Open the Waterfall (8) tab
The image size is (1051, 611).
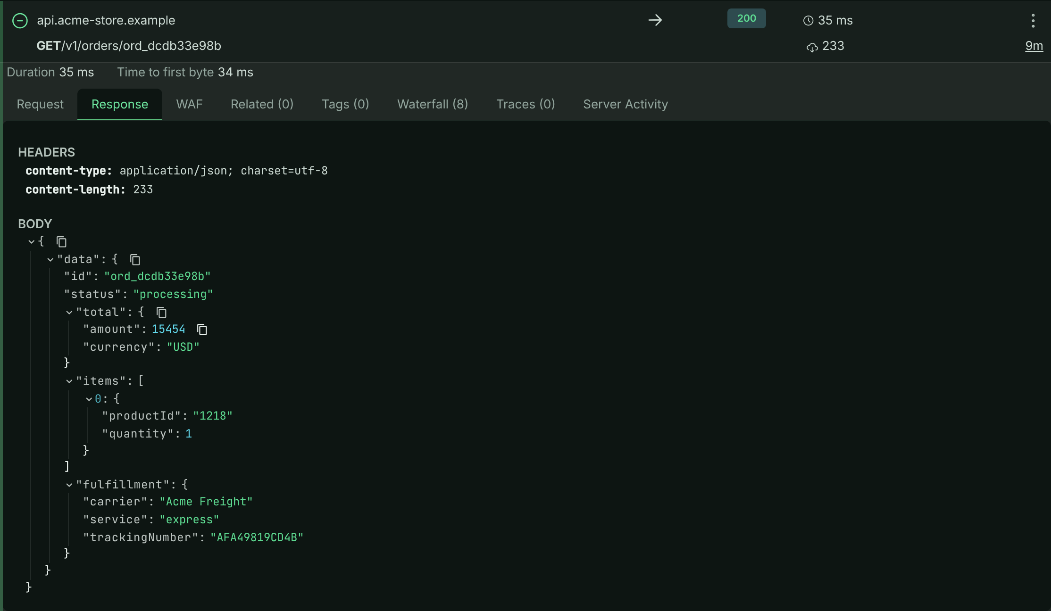[x=433, y=104]
